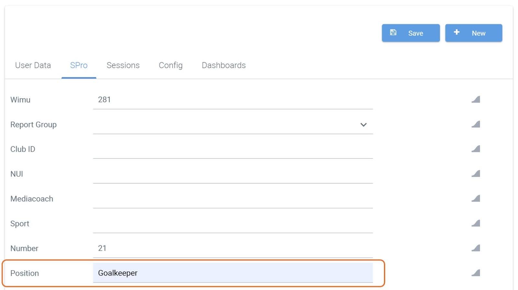Open the User Data tab

pos(33,65)
